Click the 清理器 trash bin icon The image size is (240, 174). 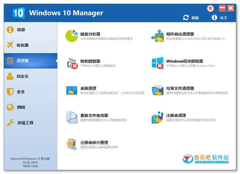pos(10,61)
